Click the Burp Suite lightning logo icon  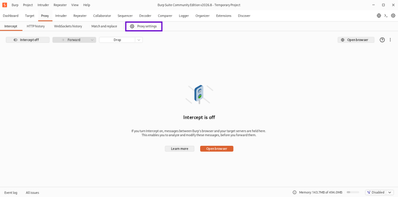5,5
